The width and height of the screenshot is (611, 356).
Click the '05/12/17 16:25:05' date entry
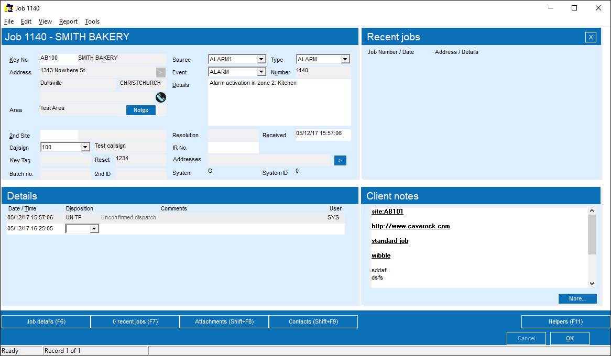30,229
